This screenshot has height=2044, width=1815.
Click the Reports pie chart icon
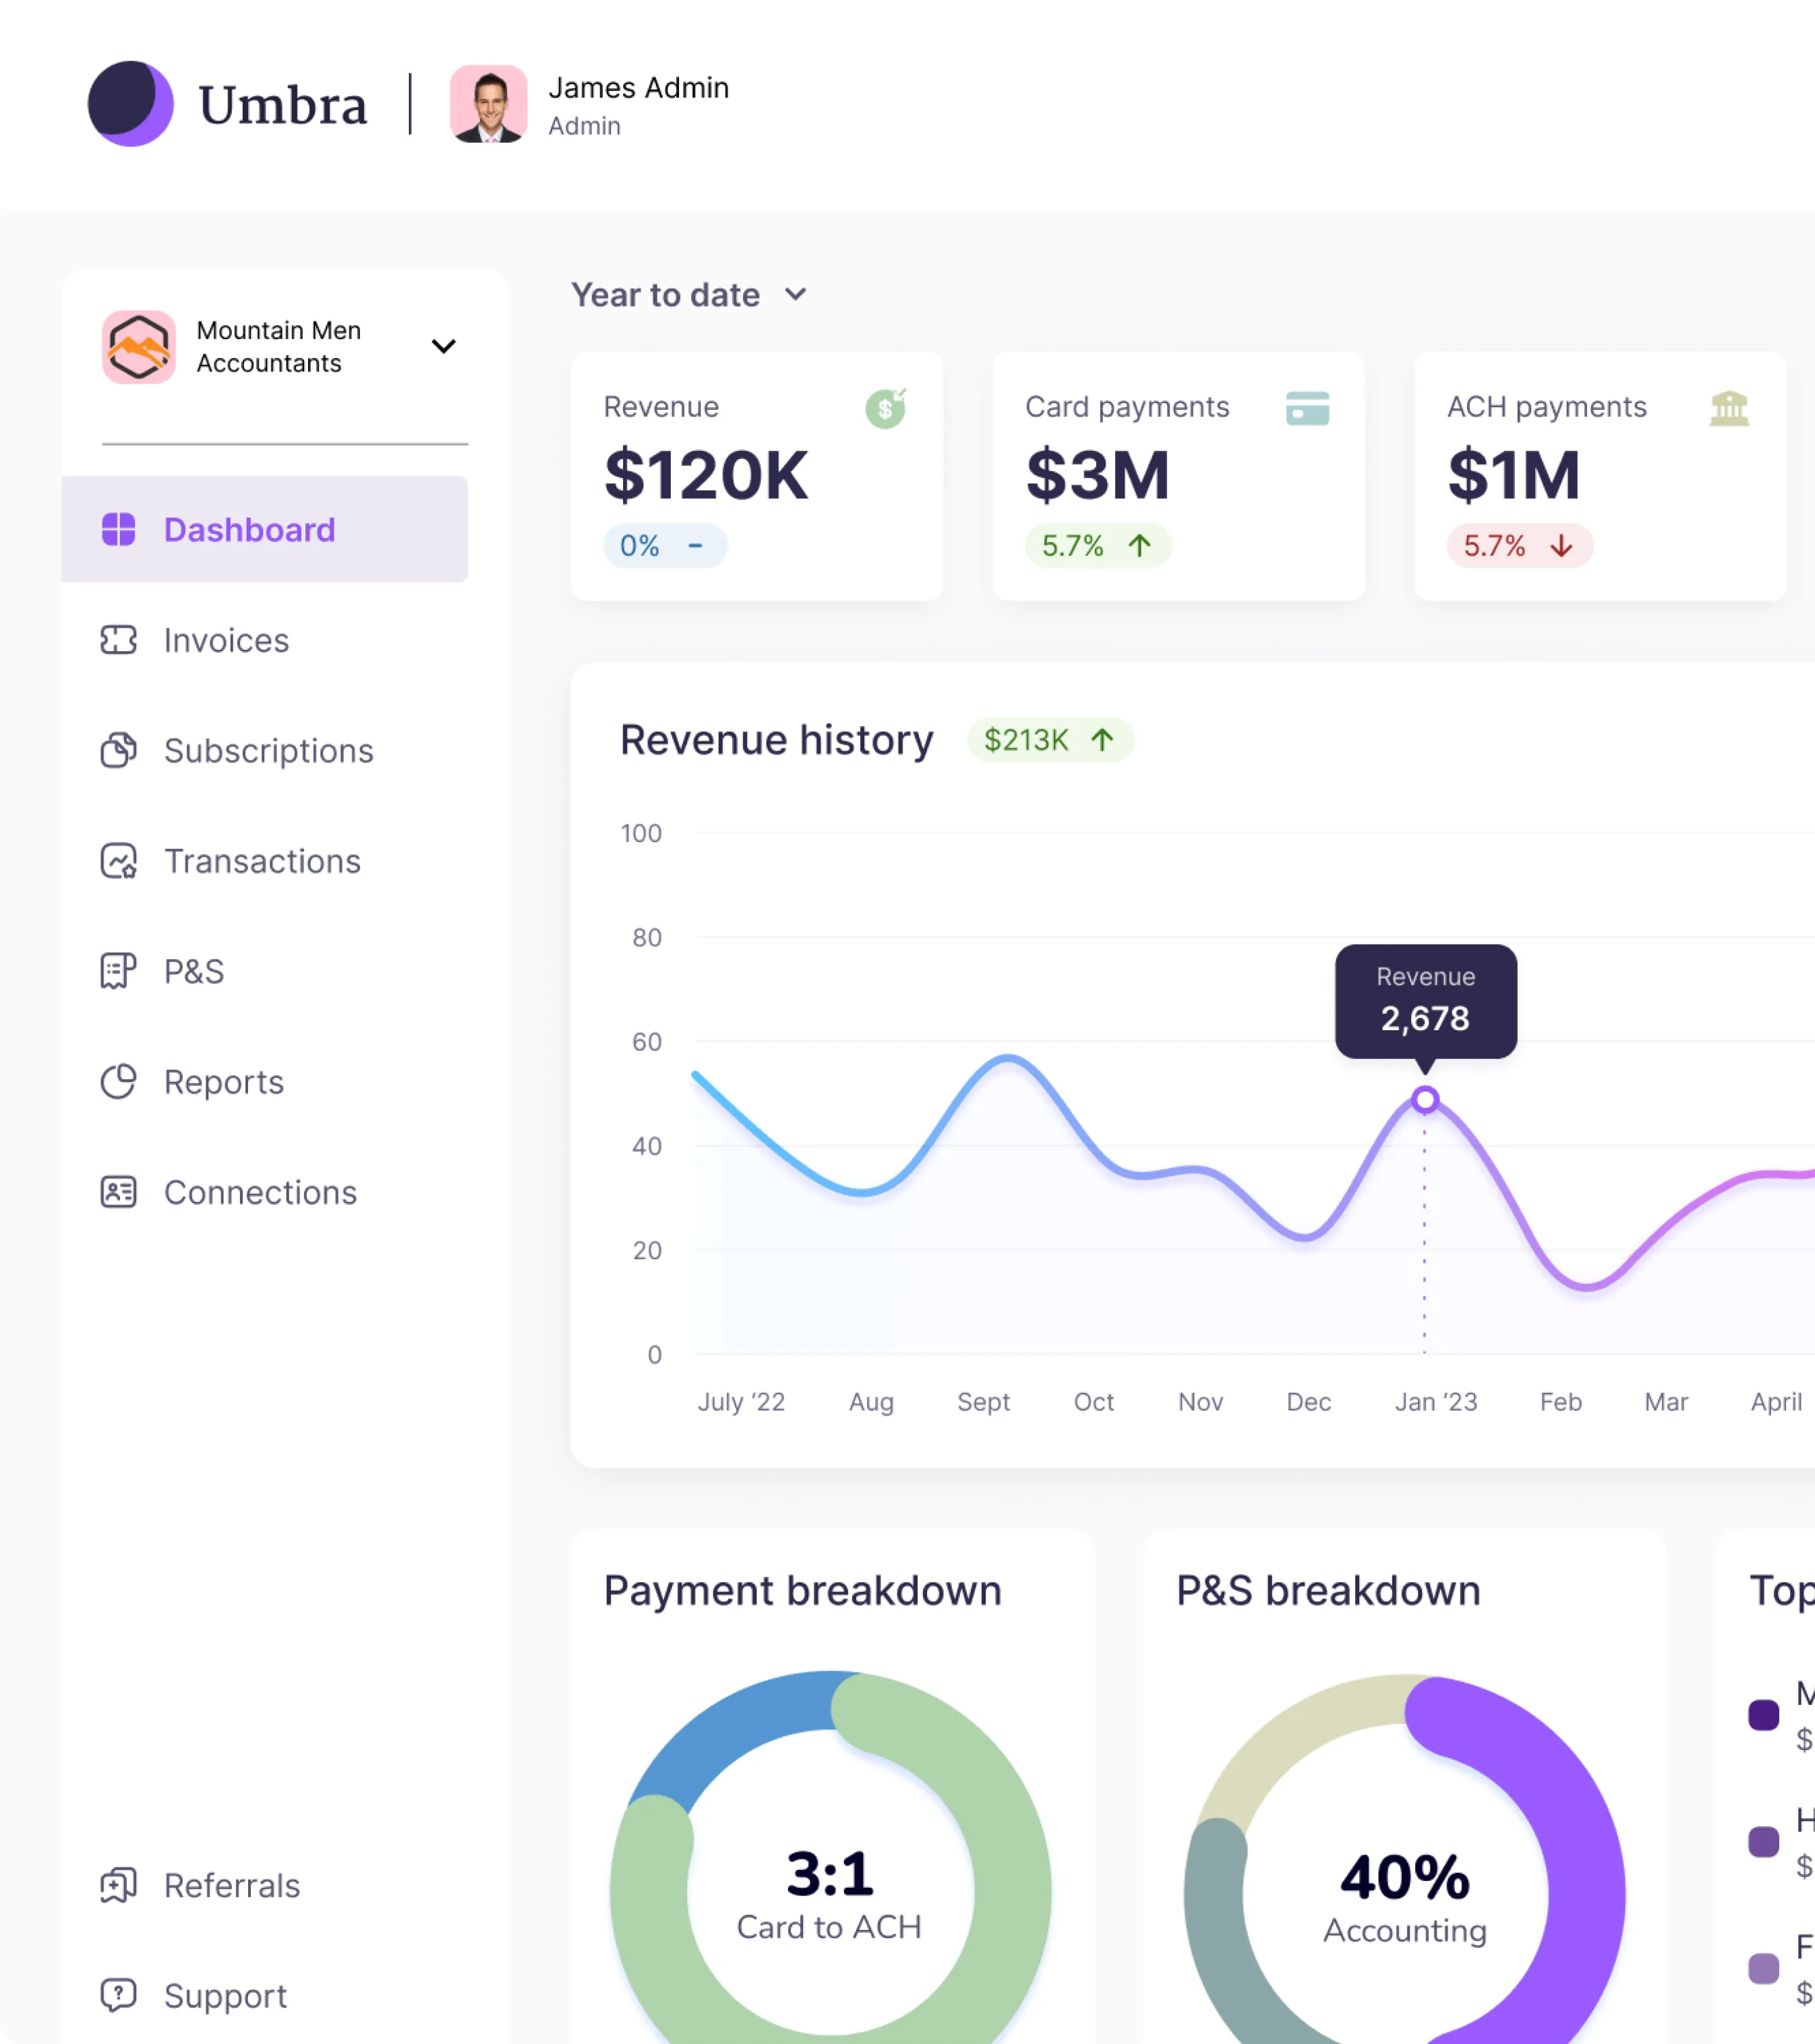119,1081
